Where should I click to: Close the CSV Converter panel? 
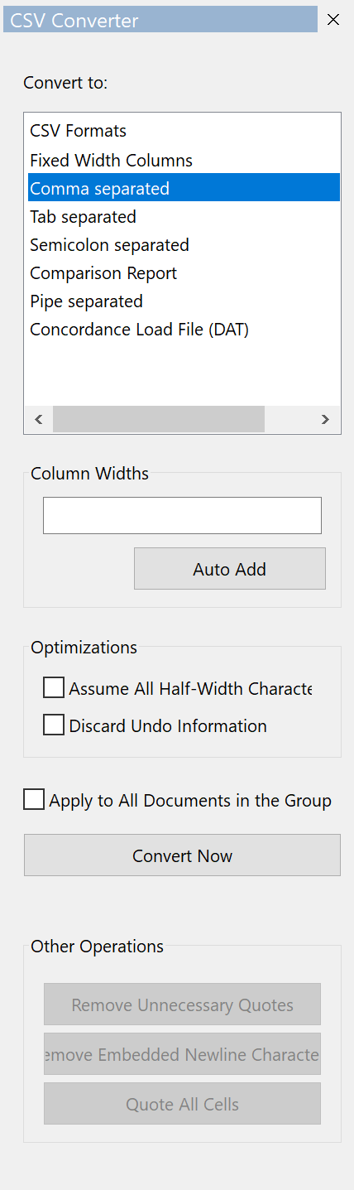point(333,20)
